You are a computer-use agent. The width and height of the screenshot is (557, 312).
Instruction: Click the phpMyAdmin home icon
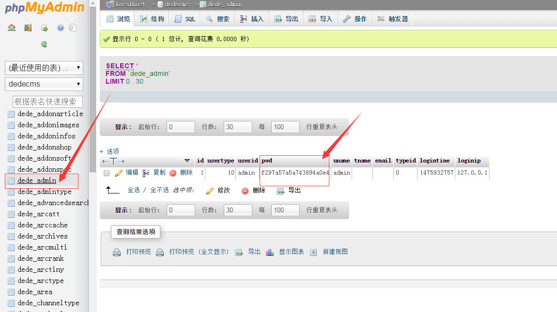pyautogui.click(x=12, y=28)
